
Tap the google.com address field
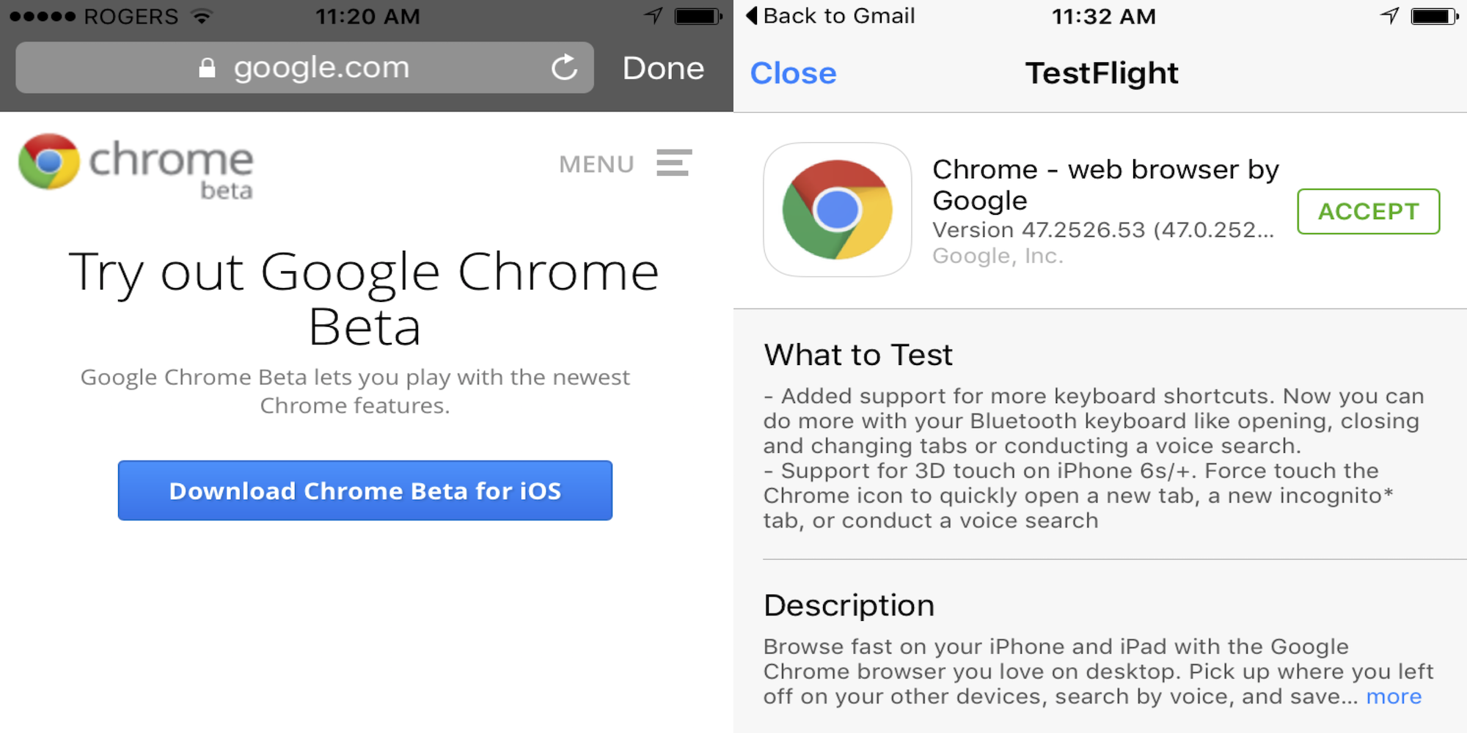(321, 67)
